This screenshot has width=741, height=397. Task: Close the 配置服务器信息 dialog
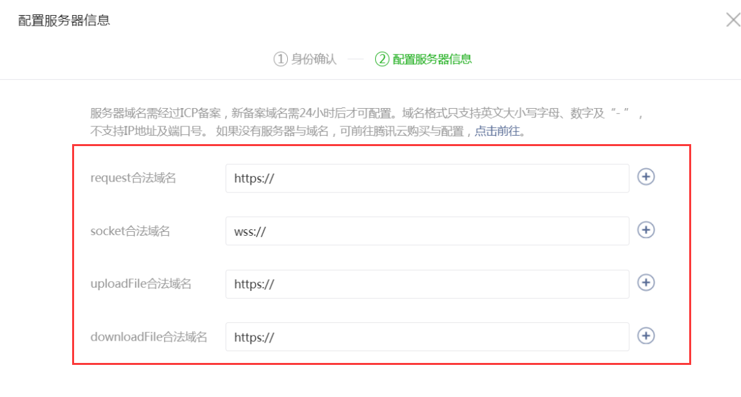coord(732,20)
